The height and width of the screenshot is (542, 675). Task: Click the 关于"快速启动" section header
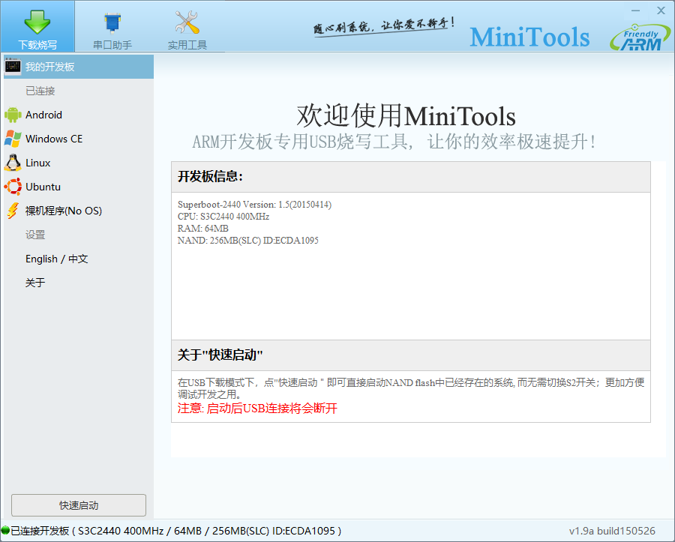pyautogui.click(x=411, y=355)
